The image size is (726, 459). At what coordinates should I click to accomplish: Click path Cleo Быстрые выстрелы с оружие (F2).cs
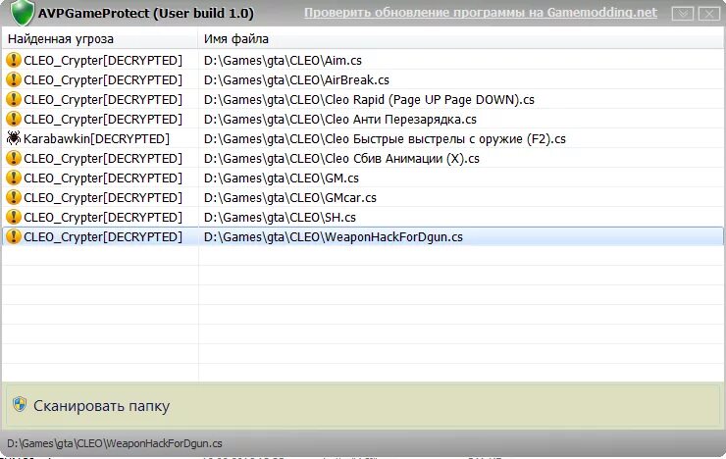click(x=385, y=139)
